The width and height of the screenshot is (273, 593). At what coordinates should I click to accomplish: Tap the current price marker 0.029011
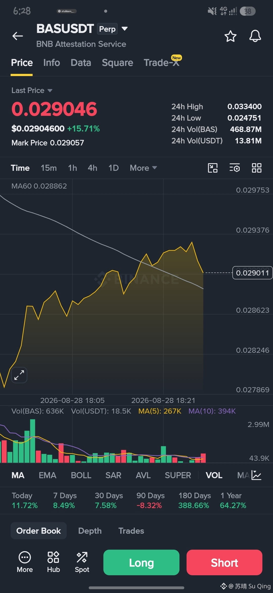252,273
